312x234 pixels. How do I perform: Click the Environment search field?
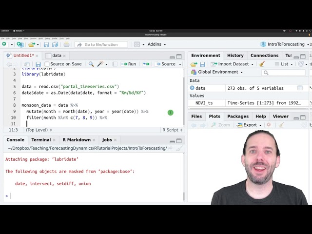(283, 73)
